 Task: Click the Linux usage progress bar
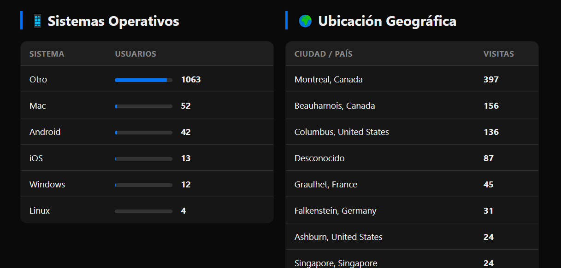[x=143, y=211]
